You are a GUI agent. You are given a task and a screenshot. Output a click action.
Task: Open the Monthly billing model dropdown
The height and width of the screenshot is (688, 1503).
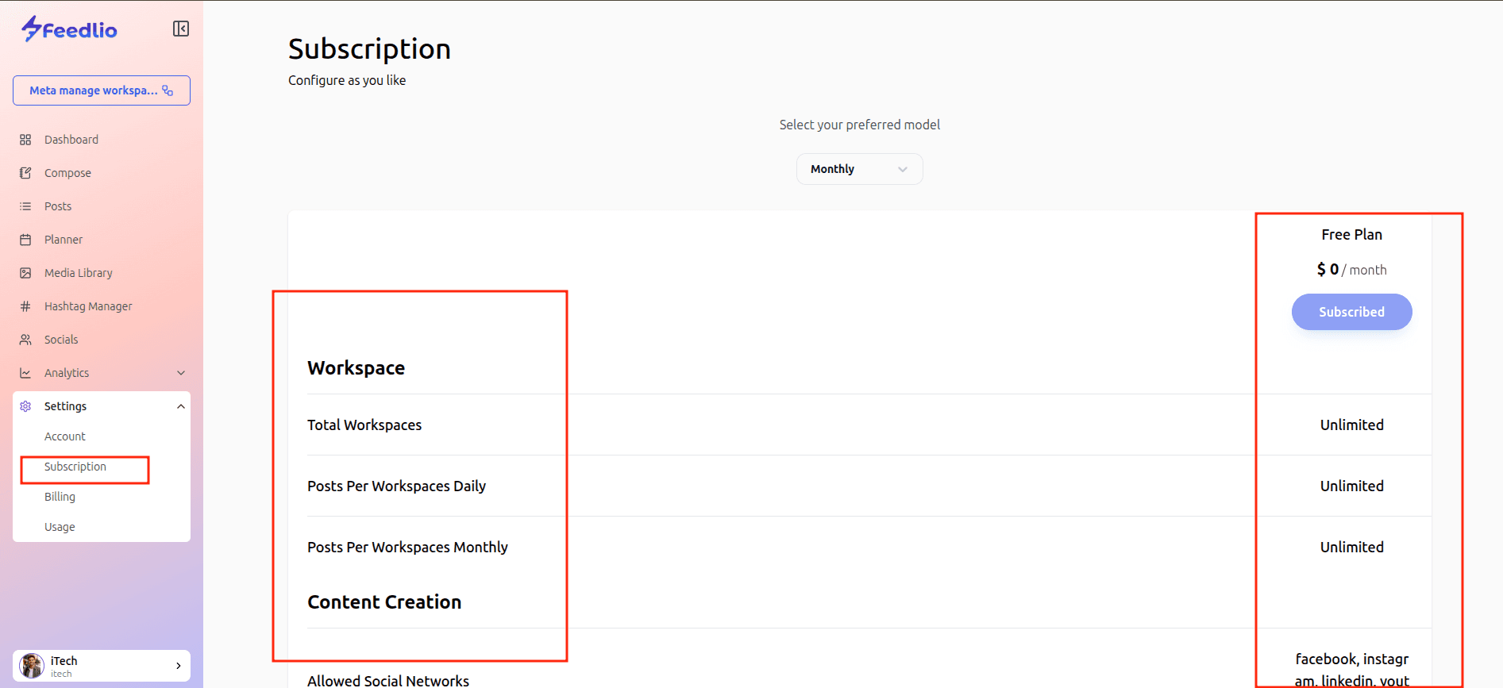tap(859, 169)
